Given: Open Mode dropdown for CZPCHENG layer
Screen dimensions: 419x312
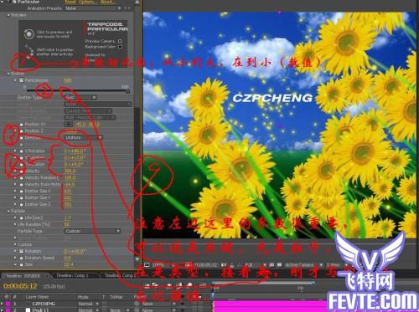Looking at the screenshot, I should point(88,304).
